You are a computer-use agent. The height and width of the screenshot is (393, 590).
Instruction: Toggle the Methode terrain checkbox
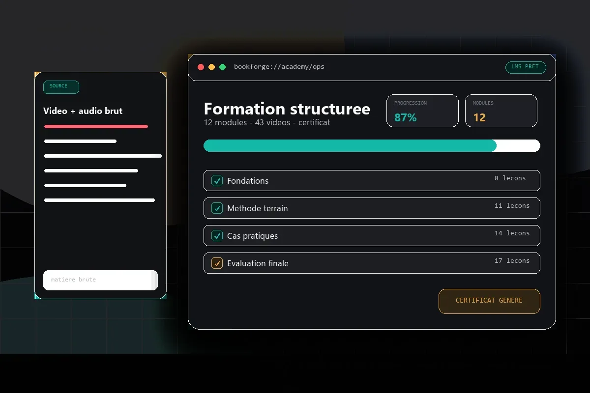[217, 208]
